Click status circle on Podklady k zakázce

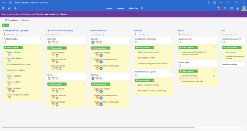(x=5, y=42)
